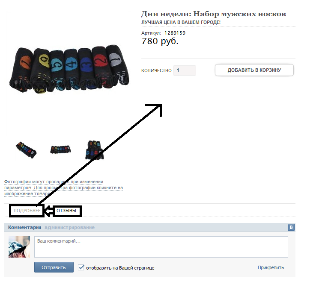Click the product title 'Дни недели: Набор мужских носков'
This screenshot has height=299, width=334.
pos(213,14)
